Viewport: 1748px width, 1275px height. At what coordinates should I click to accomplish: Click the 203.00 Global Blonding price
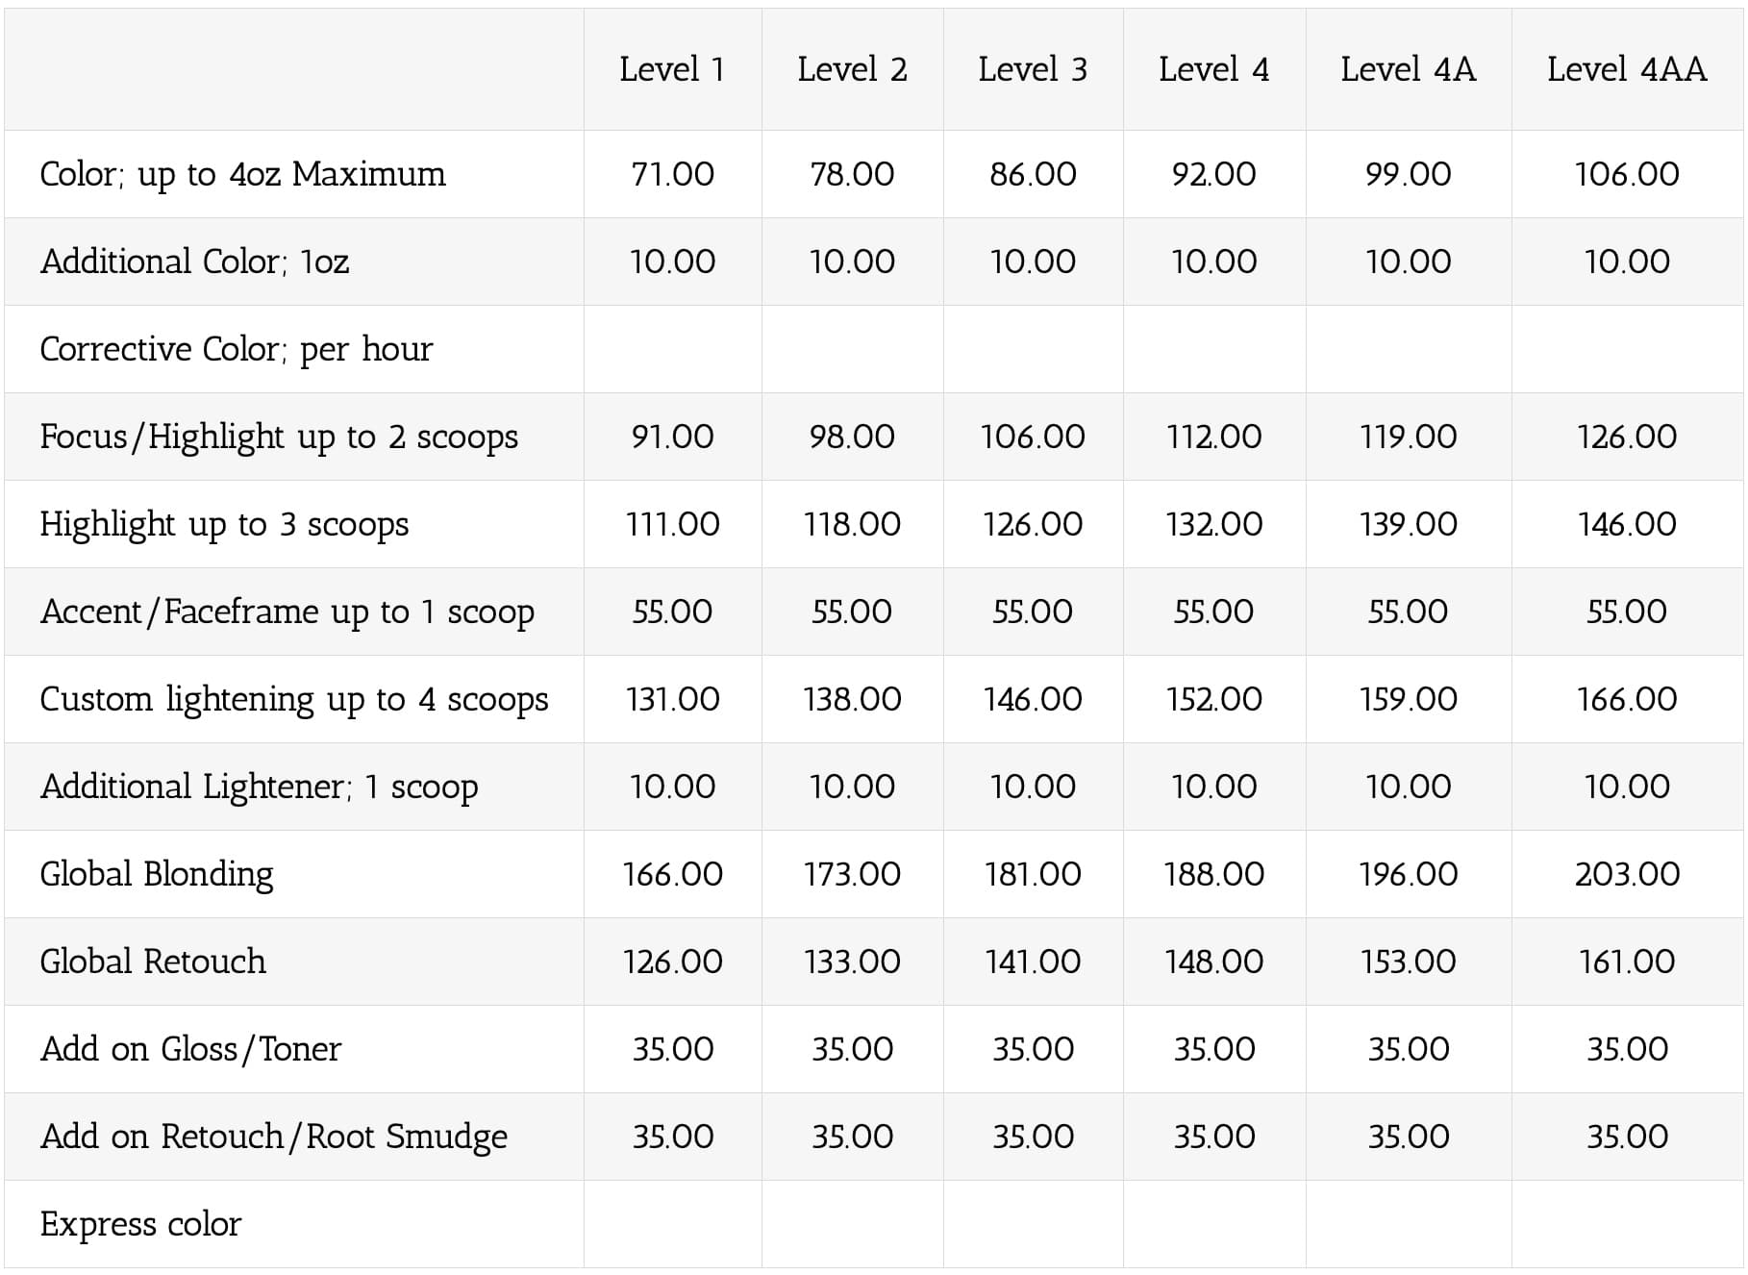(x=1627, y=874)
